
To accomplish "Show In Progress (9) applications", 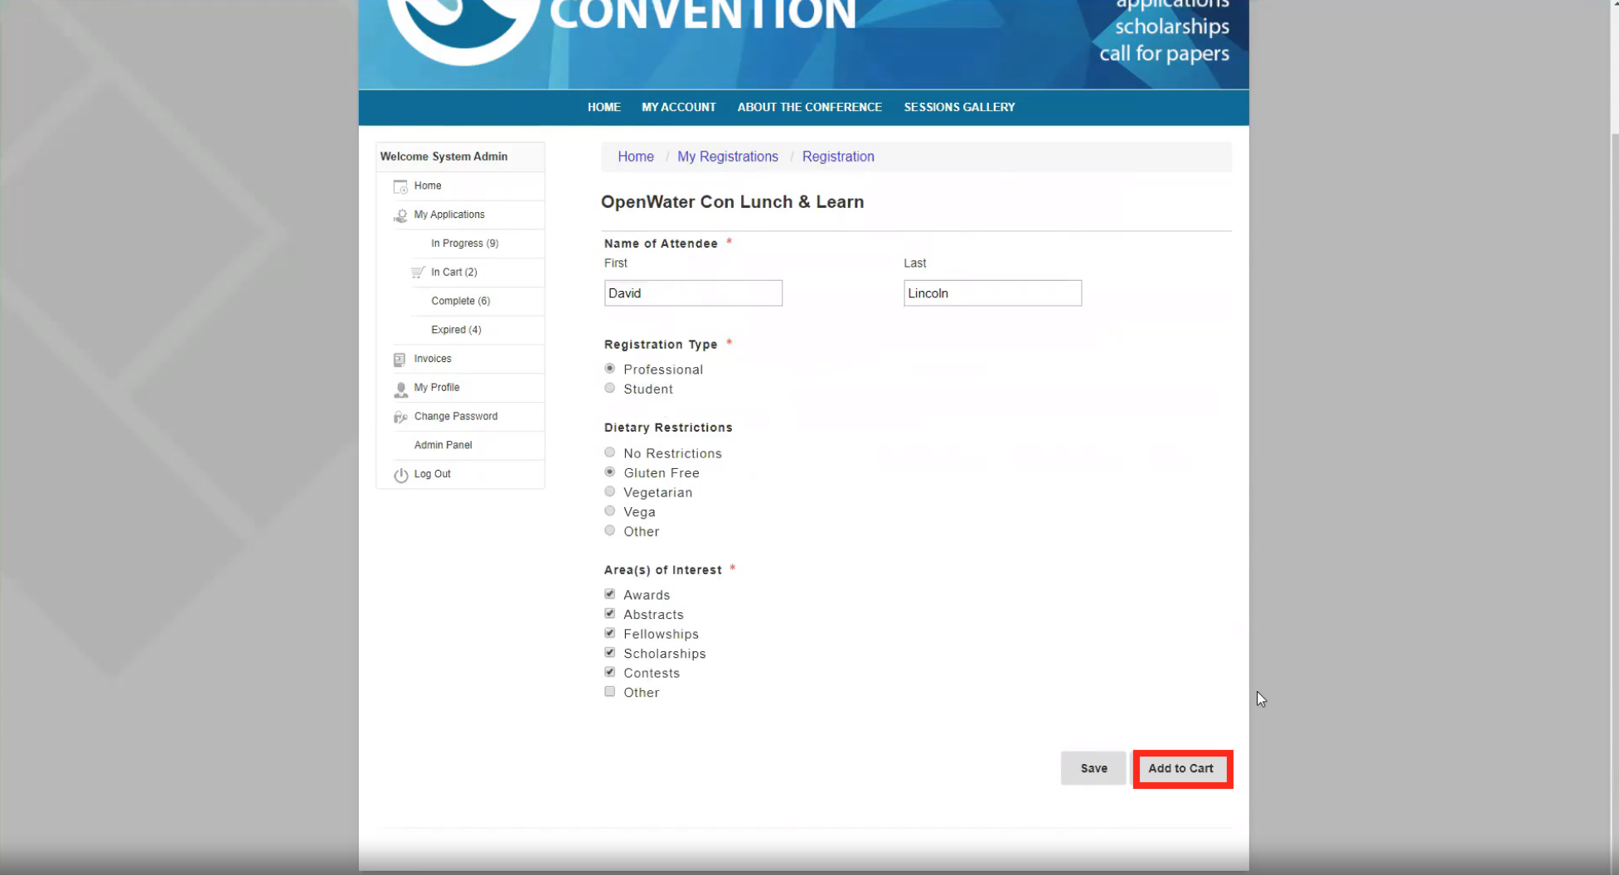I will (464, 244).
